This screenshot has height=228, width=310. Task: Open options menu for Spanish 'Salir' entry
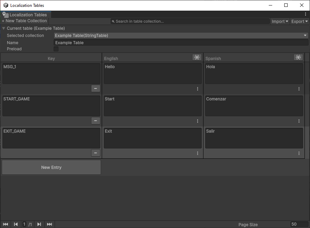tap(299, 153)
